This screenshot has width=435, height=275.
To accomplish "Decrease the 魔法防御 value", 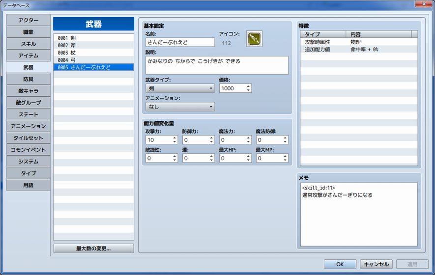I will pos(285,142).
